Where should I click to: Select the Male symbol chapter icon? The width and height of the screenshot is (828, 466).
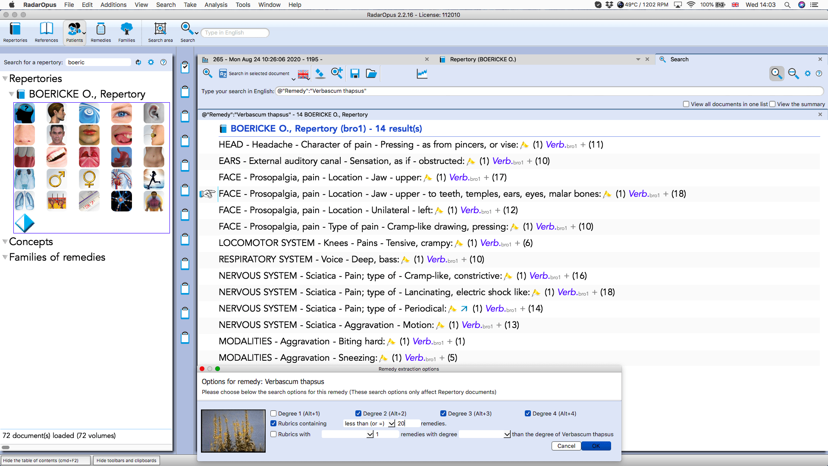click(x=57, y=179)
